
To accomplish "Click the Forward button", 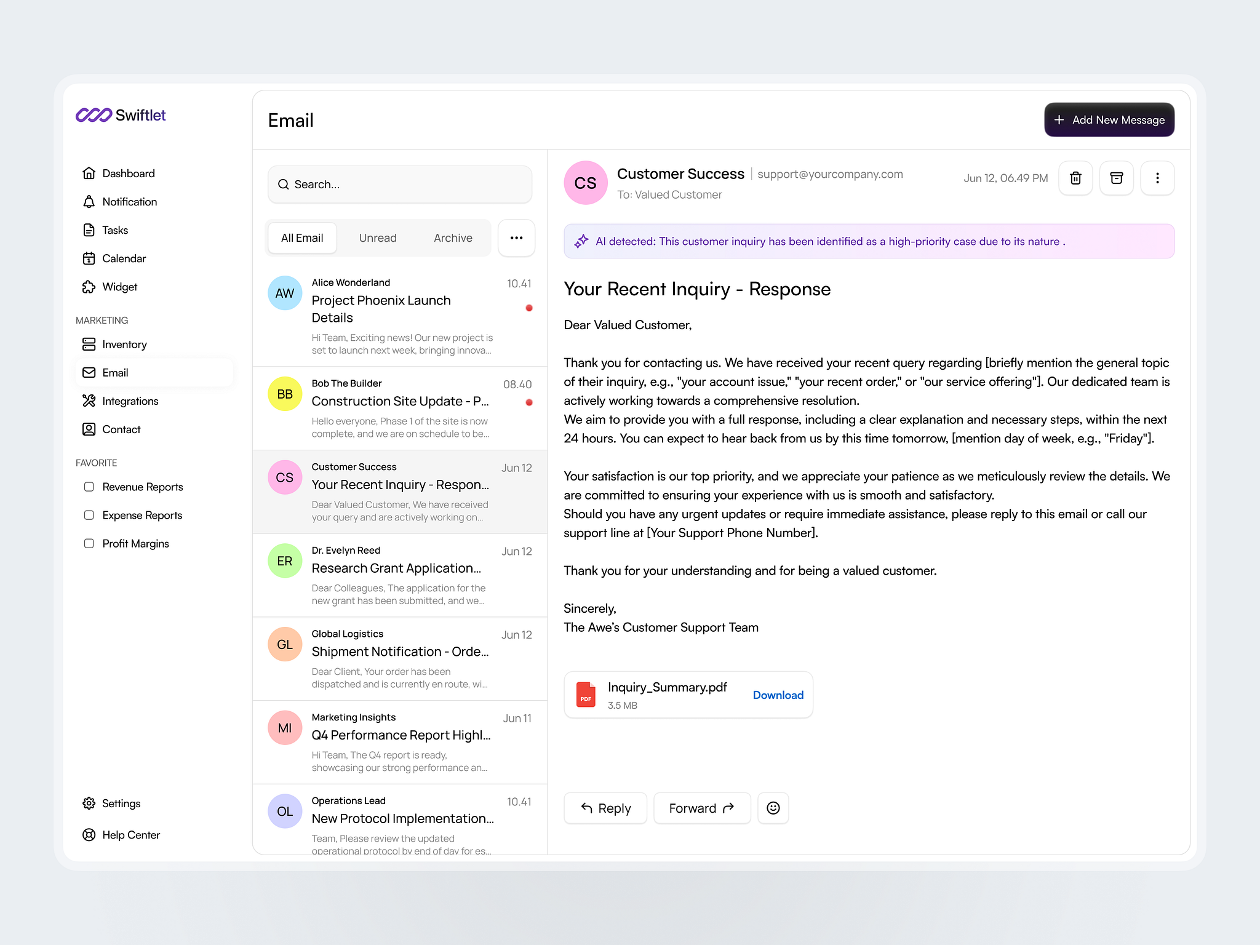I will [701, 808].
